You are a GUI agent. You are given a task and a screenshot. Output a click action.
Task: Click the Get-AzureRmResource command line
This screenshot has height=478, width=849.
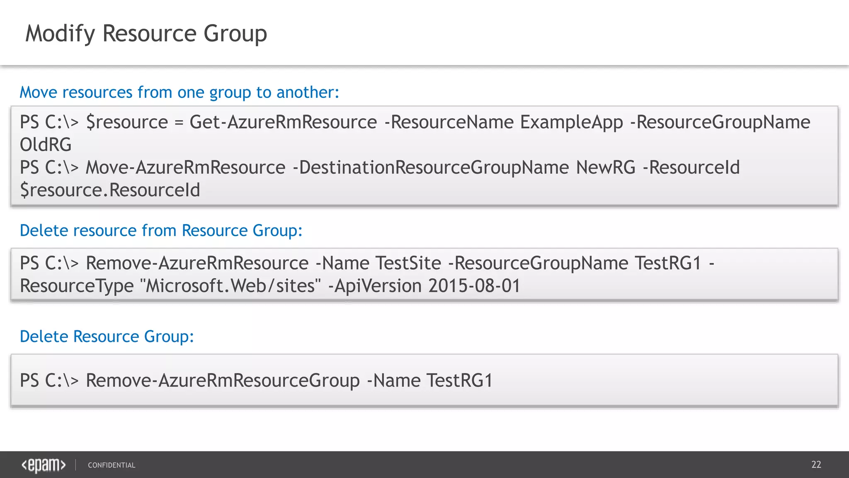[415, 122]
